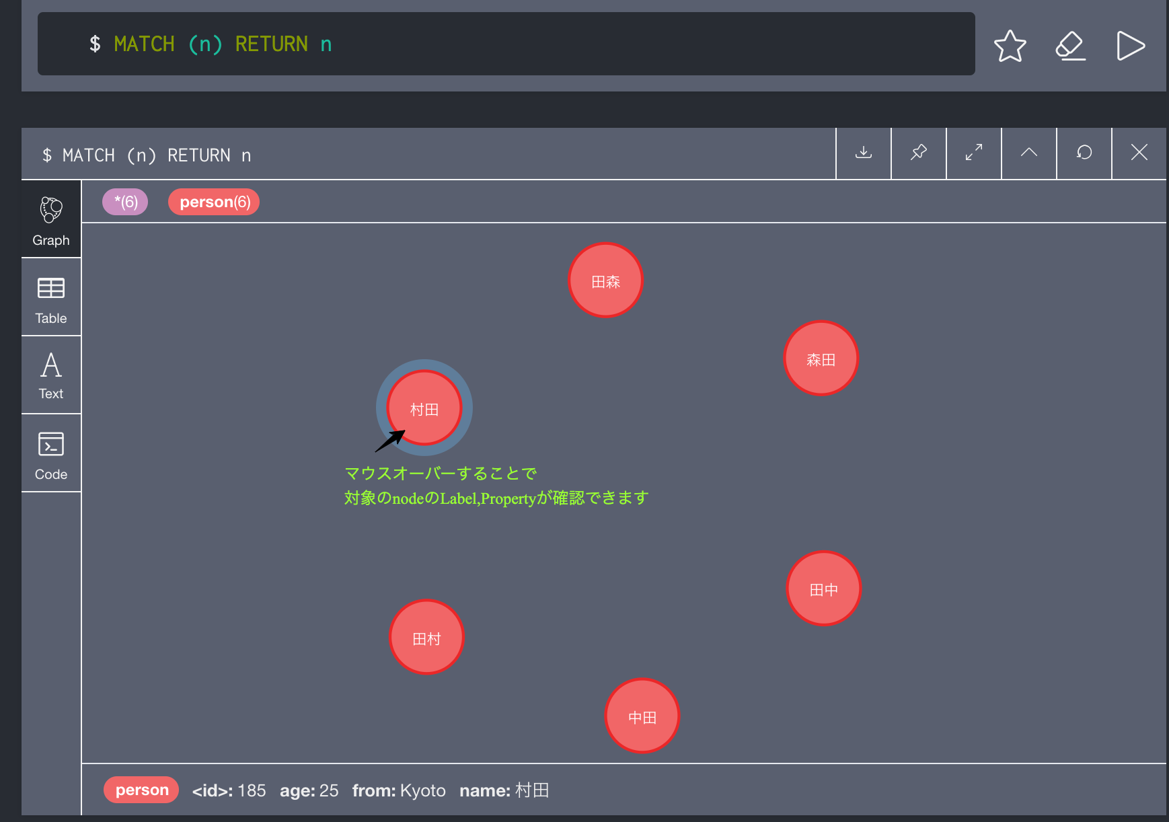The height and width of the screenshot is (822, 1169).
Task: Switch to the Table view
Action: pyautogui.click(x=51, y=297)
